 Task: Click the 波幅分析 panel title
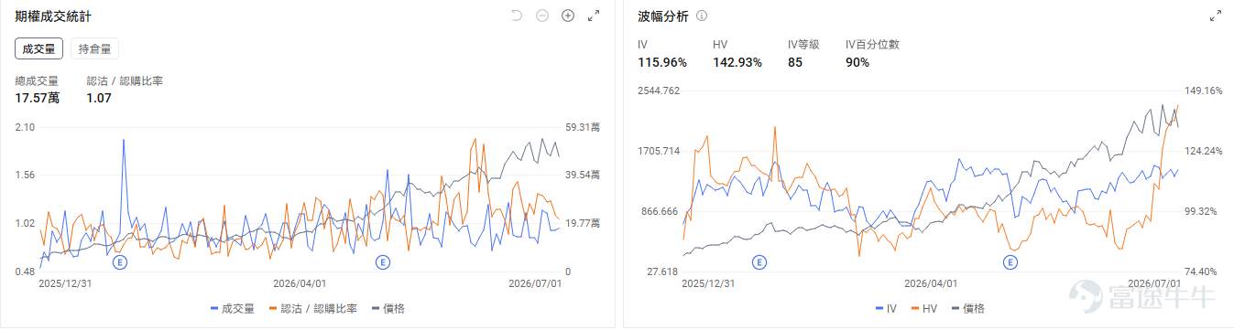pos(662,17)
